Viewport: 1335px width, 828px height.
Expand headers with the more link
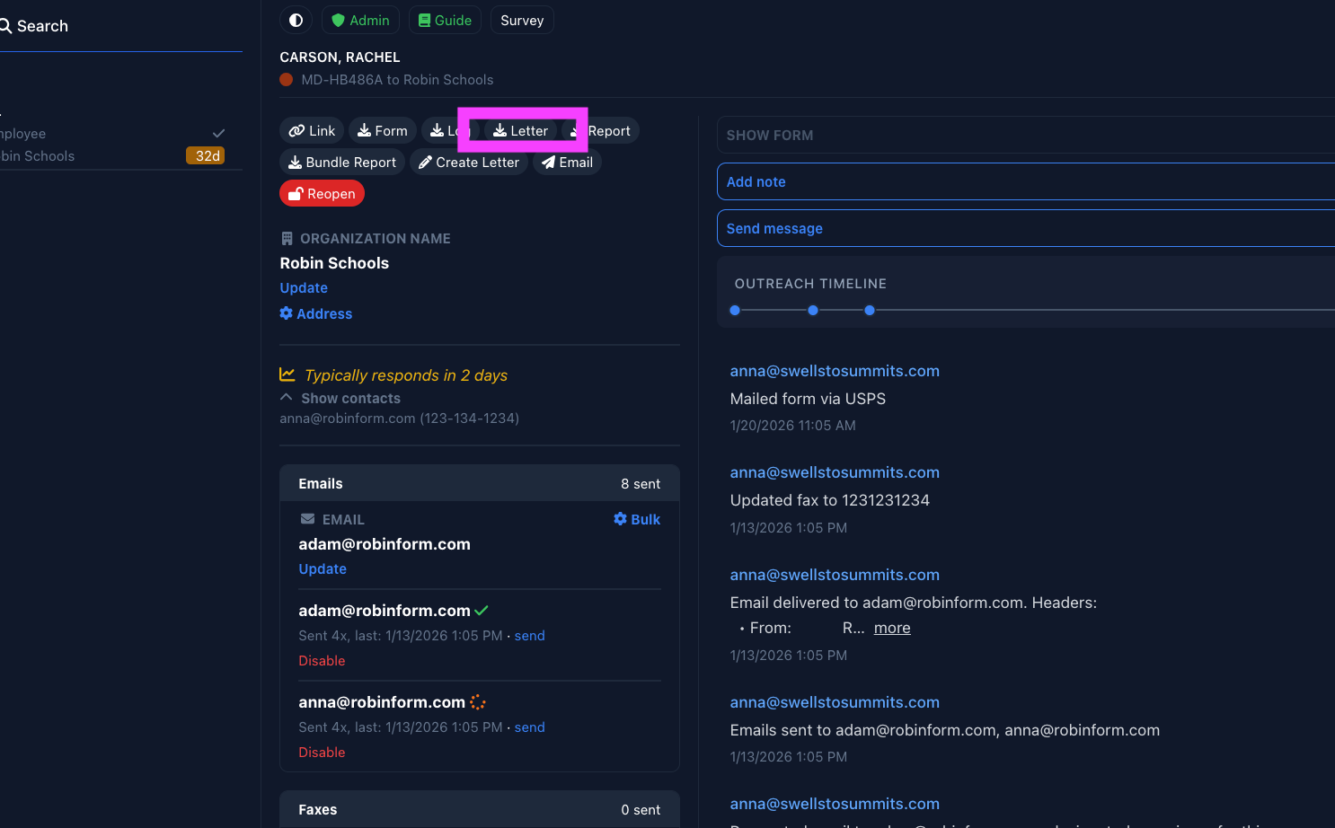(892, 628)
